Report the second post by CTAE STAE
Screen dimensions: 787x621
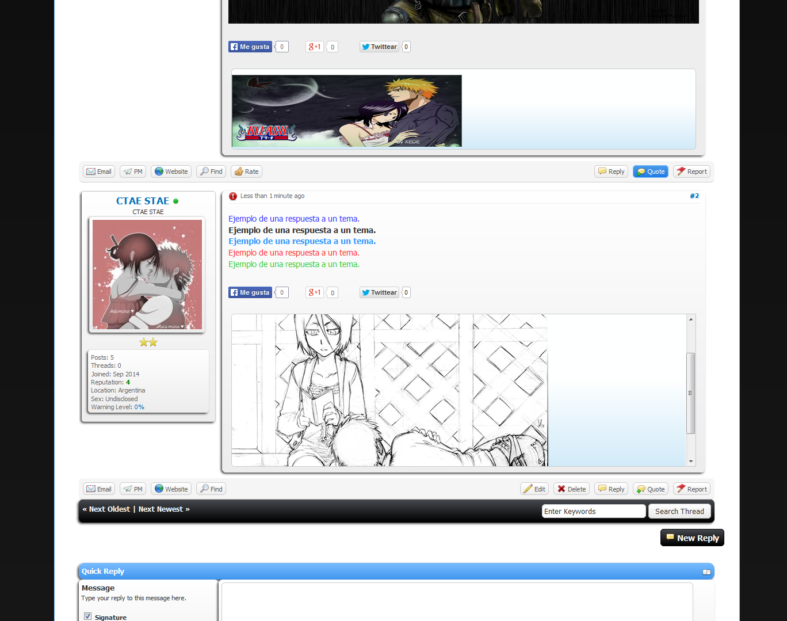[x=691, y=489]
